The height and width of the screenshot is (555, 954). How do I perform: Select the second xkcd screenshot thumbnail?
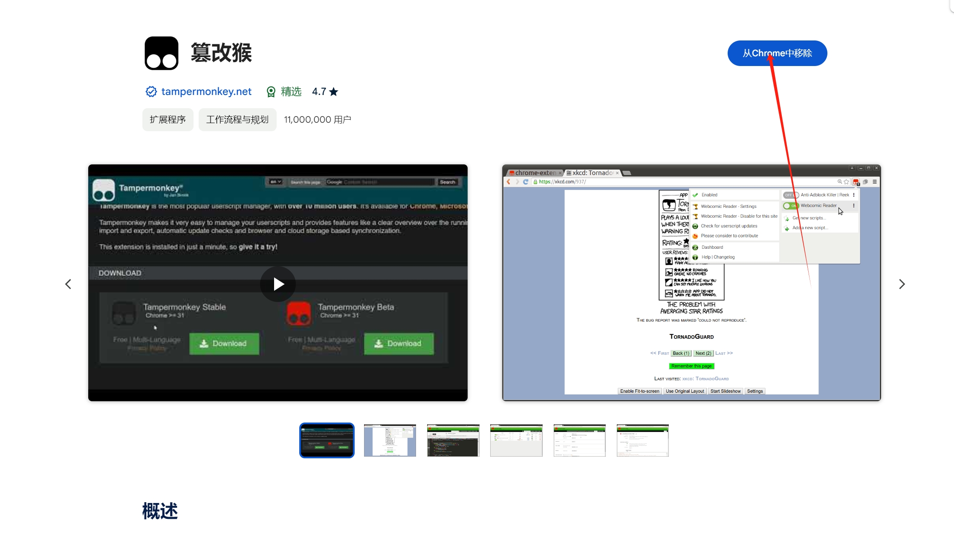point(390,440)
